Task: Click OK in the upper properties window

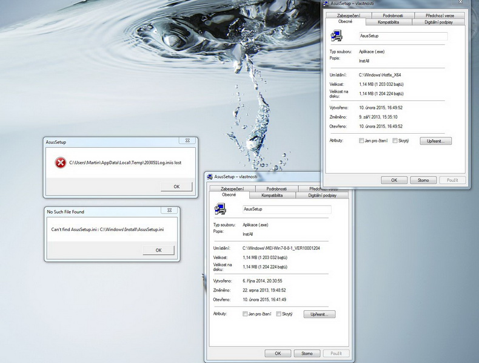Action: [x=394, y=180]
